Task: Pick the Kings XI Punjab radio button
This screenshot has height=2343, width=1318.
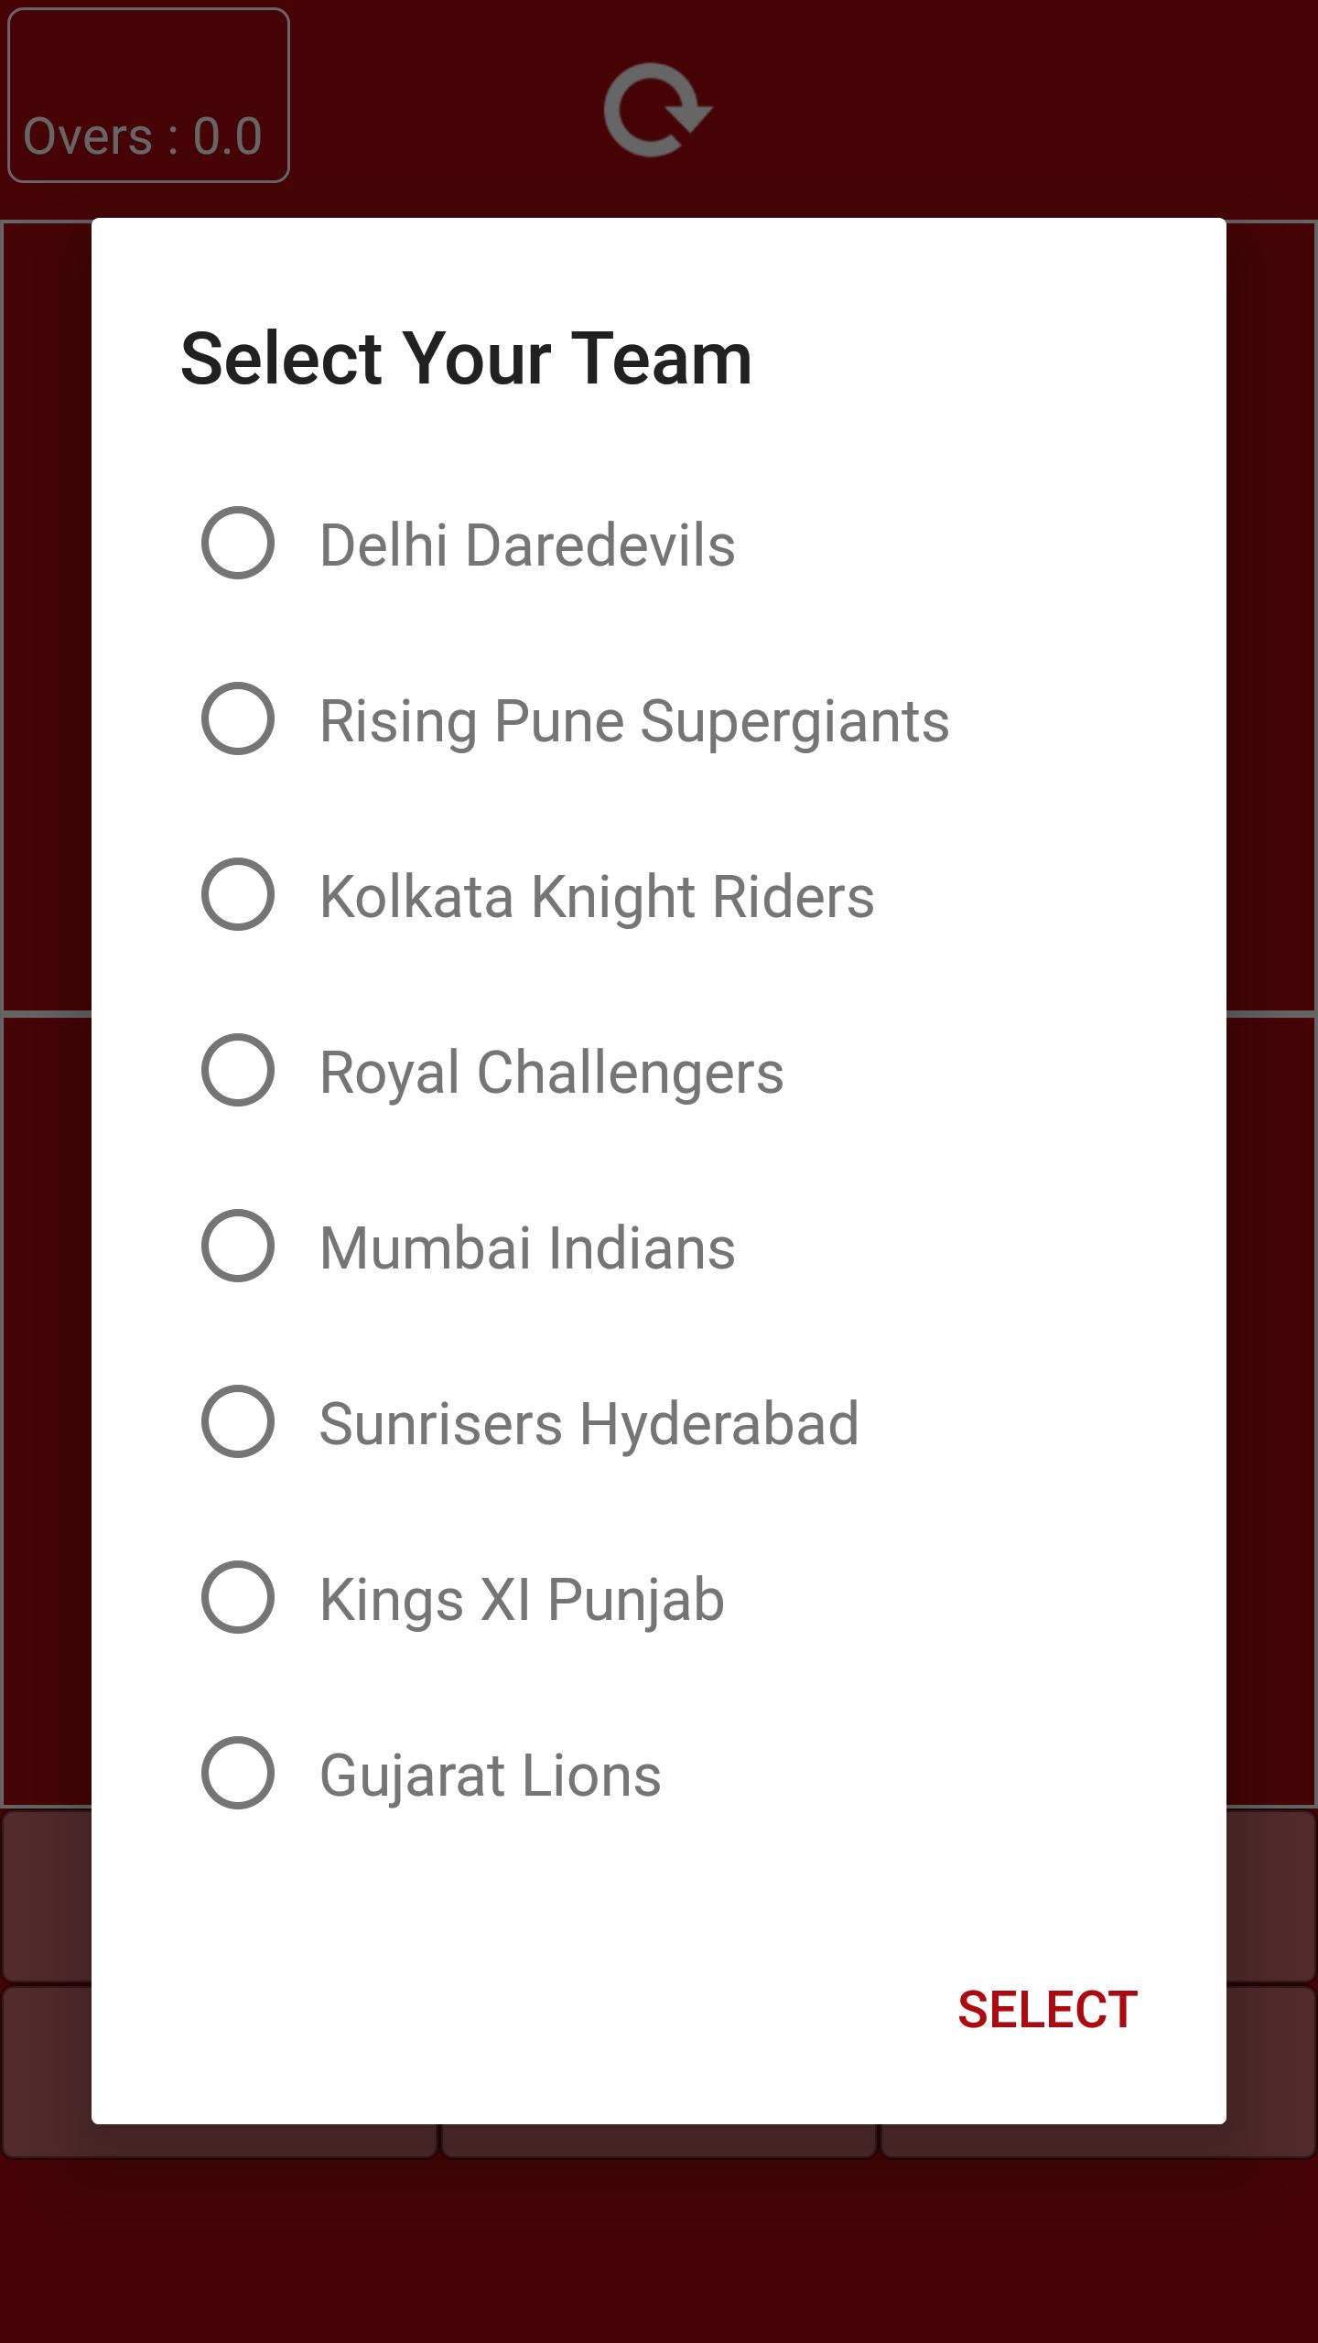Action: click(x=238, y=1598)
